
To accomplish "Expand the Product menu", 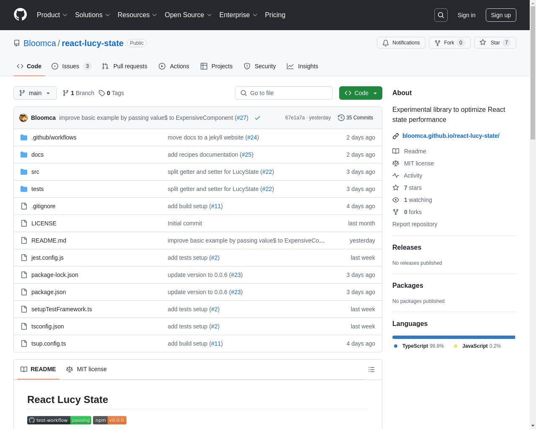I will click(x=52, y=15).
